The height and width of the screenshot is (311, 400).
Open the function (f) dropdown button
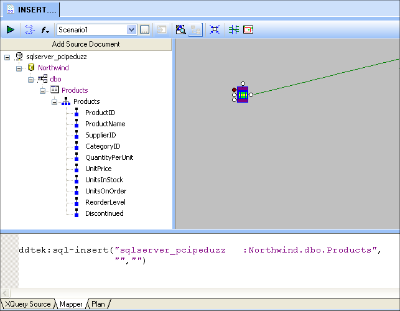click(45, 30)
